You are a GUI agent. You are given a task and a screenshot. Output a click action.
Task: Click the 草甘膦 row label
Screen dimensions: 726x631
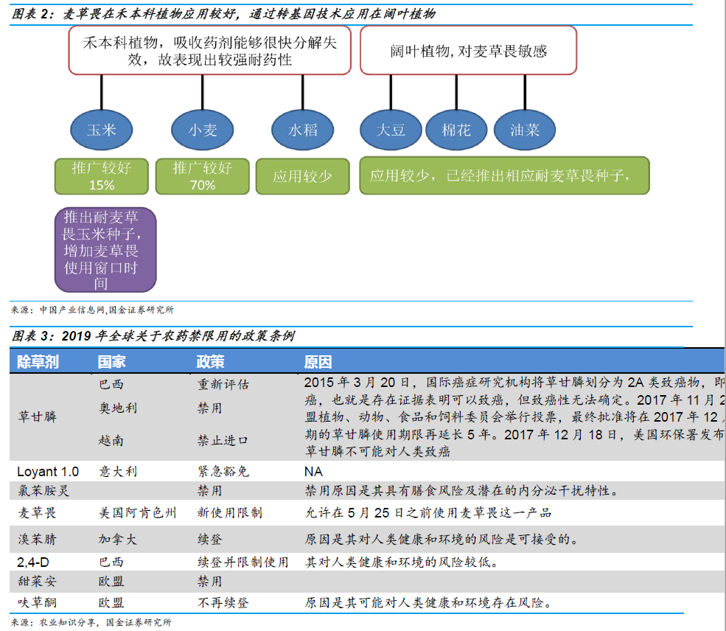37,417
